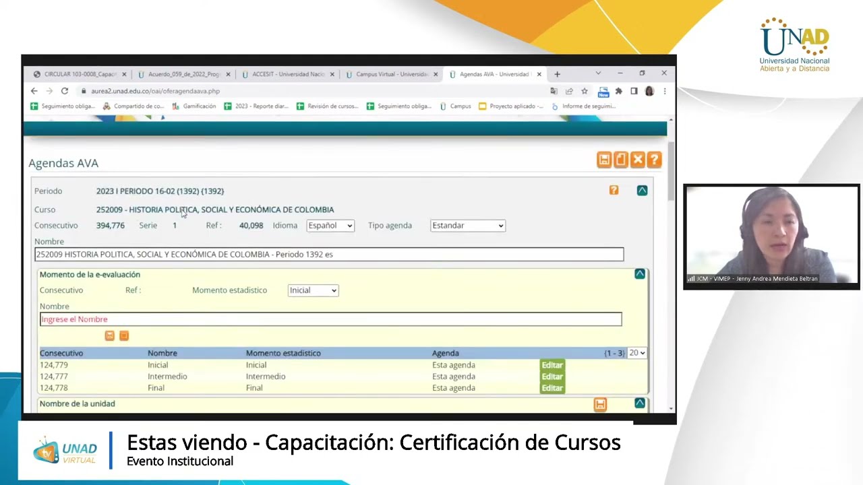This screenshot has width=863, height=485.
Task: Open the Revisión de cursos... bookmark
Action: [x=328, y=106]
